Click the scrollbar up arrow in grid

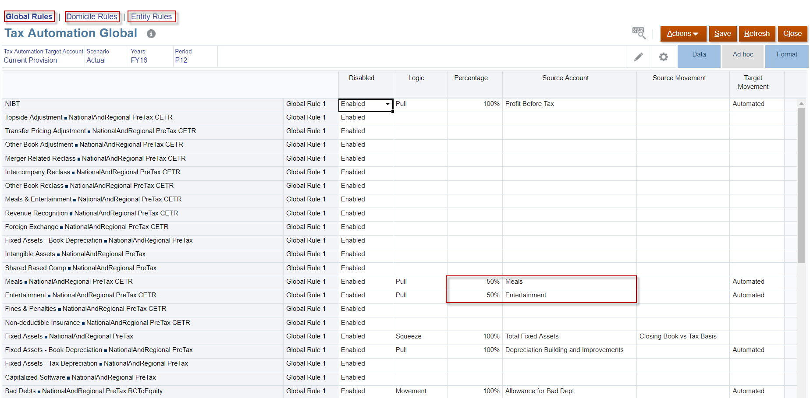[801, 104]
